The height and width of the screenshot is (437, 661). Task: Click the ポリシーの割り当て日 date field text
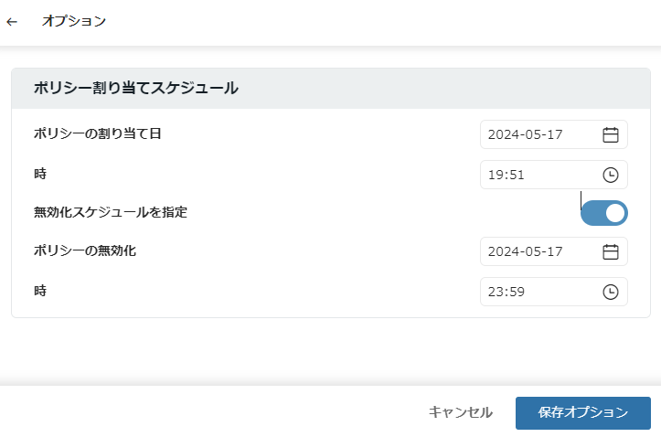pyautogui.click(x=526, y=134)
